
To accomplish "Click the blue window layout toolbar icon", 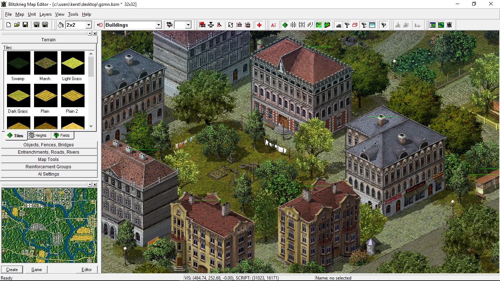I will point(433,25).
